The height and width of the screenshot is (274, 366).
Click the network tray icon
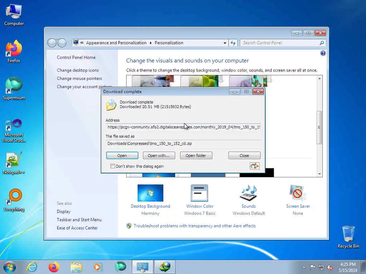coord(321,267)
